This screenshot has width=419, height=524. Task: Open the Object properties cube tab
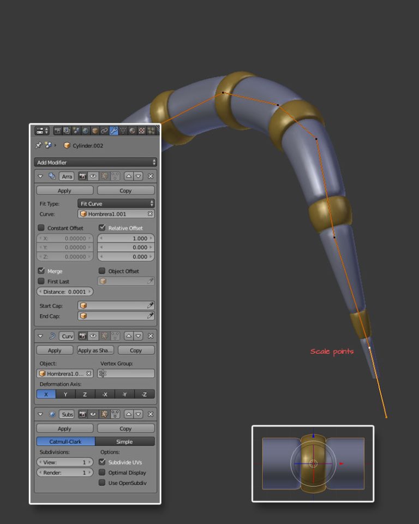pyautogui.click(x=95, y=131)
